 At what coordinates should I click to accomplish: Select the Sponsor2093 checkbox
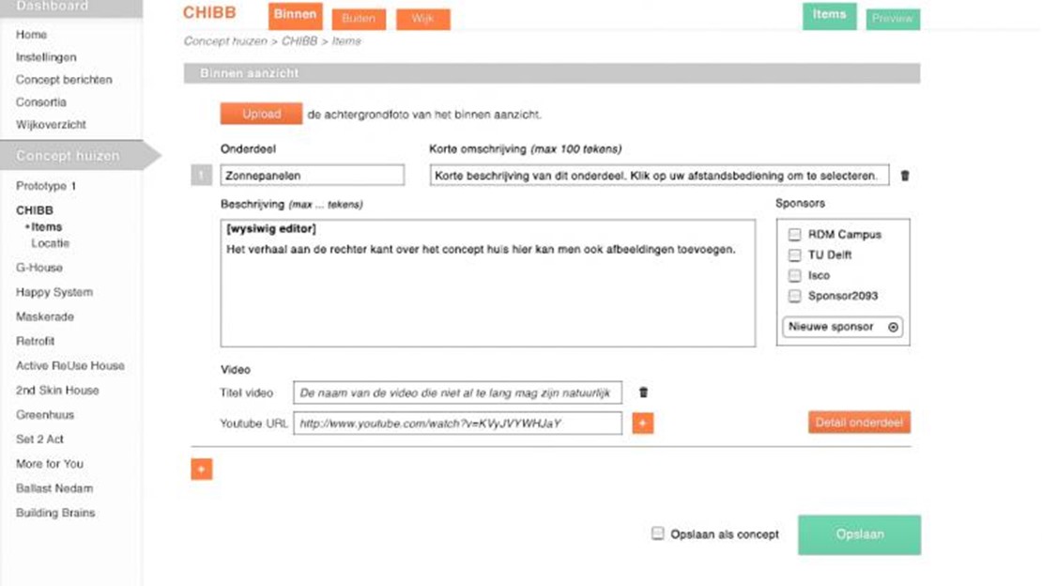794,296
